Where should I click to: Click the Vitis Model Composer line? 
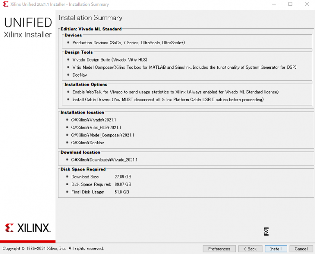coord(184,67)
